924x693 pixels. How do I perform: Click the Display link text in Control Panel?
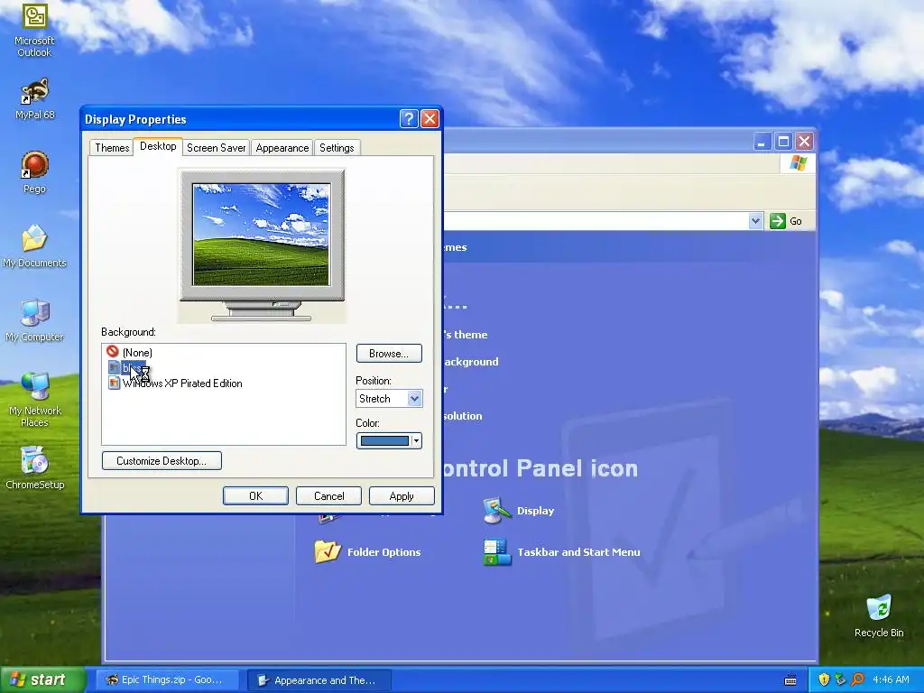pos(536,511)
